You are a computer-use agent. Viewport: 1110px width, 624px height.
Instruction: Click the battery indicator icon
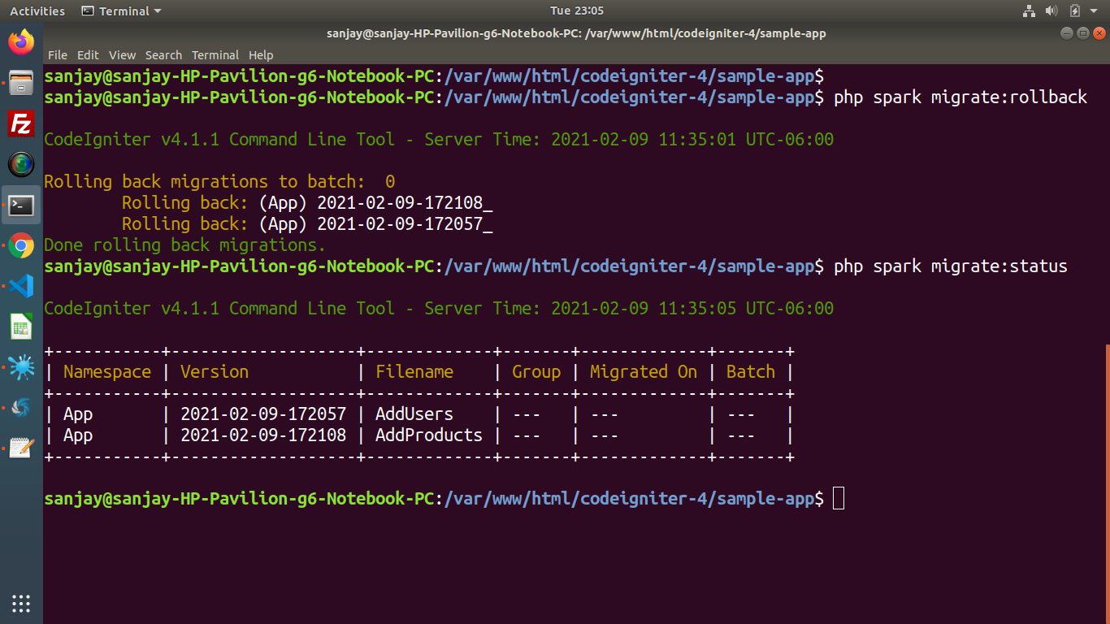tap(1075, 11)
